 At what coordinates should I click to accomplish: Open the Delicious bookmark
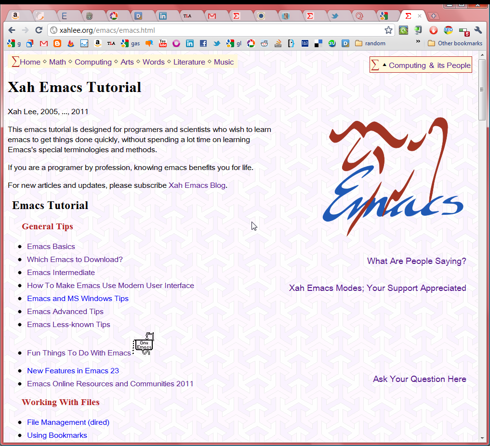318,43
